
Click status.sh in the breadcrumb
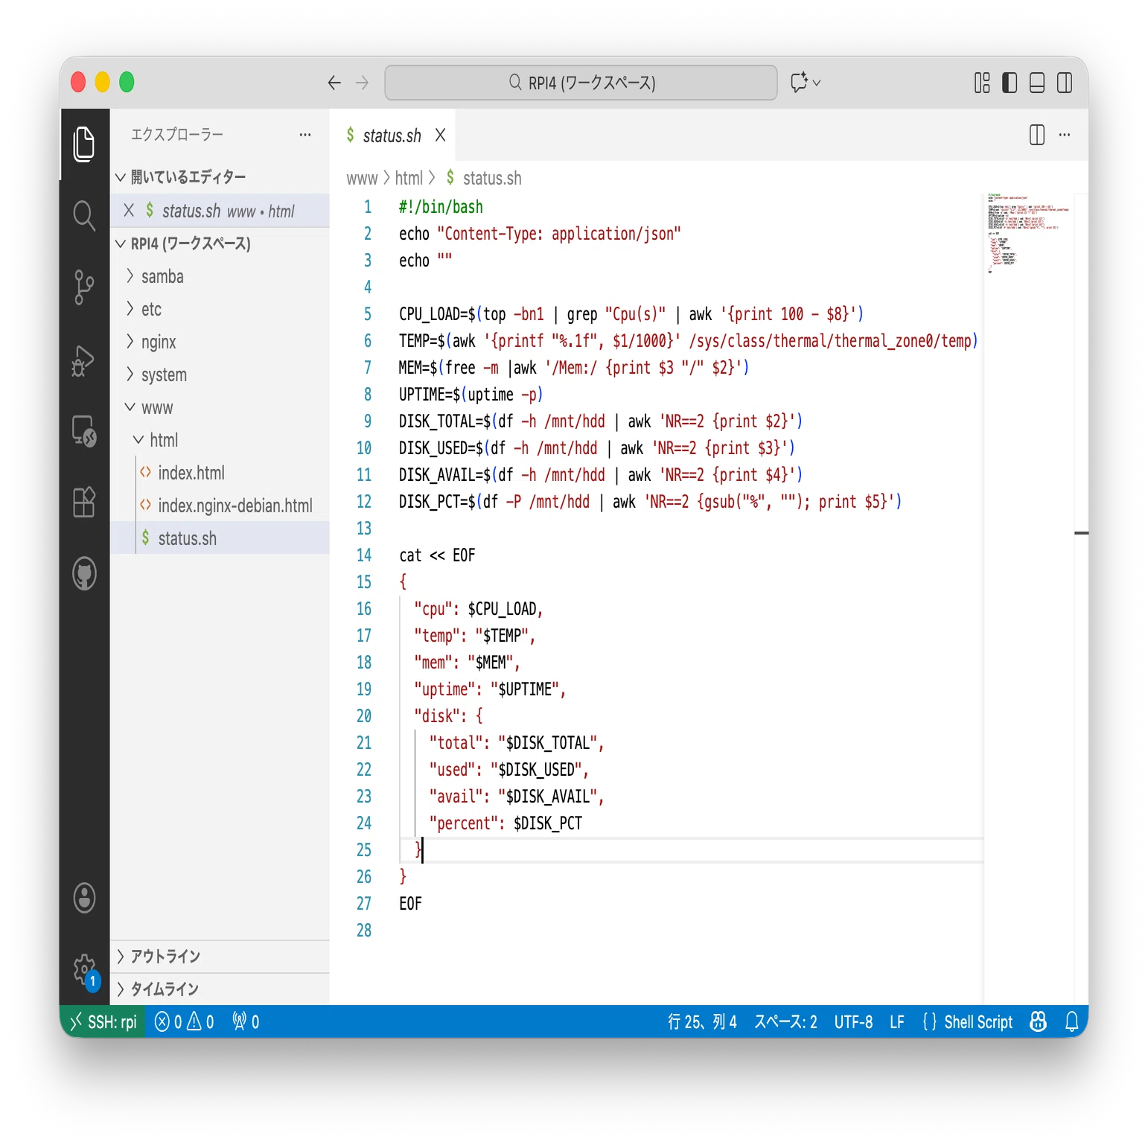492,179
